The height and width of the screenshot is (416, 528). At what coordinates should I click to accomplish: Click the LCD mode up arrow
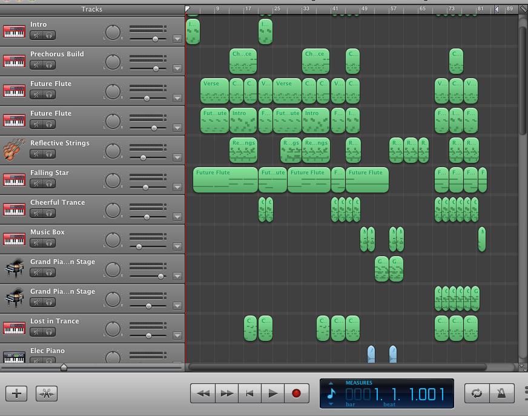pyautogui.click(x=331, y=383)
